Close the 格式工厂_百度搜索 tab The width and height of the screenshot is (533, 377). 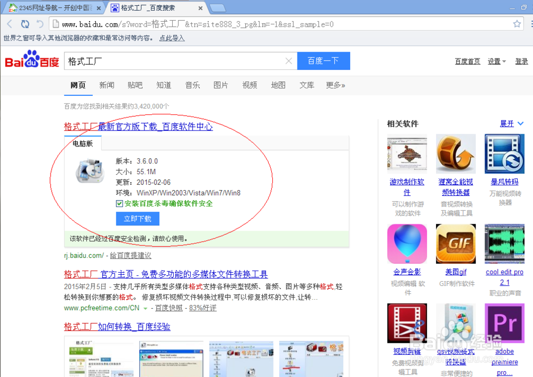tap(200, 8)
